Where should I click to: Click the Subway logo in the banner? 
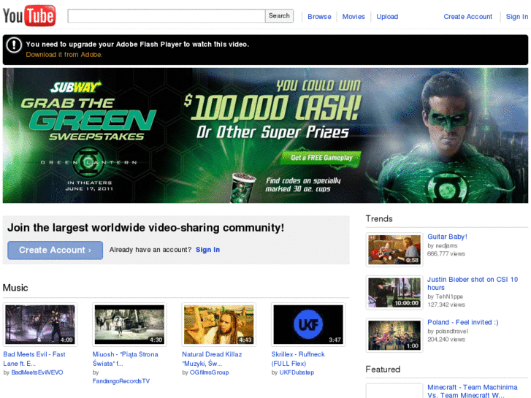click(x=76, y=87)
